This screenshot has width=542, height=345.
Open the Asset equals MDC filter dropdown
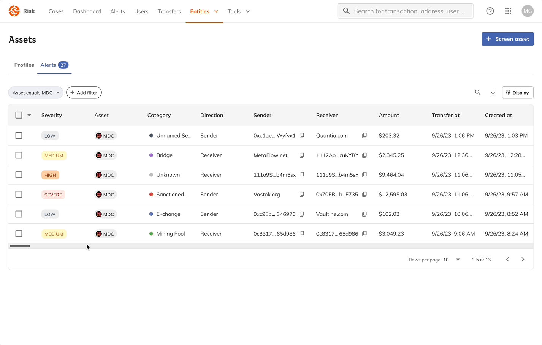tap(36, 93)
